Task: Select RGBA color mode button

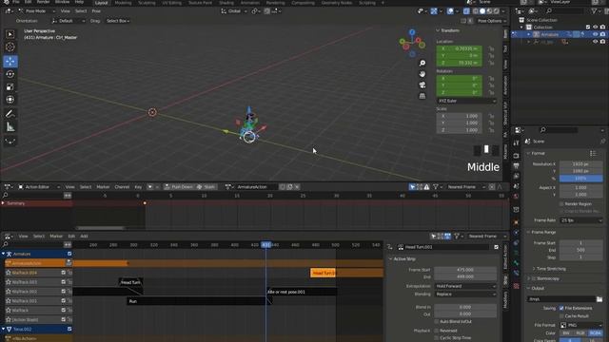Action: coord(595,333)
